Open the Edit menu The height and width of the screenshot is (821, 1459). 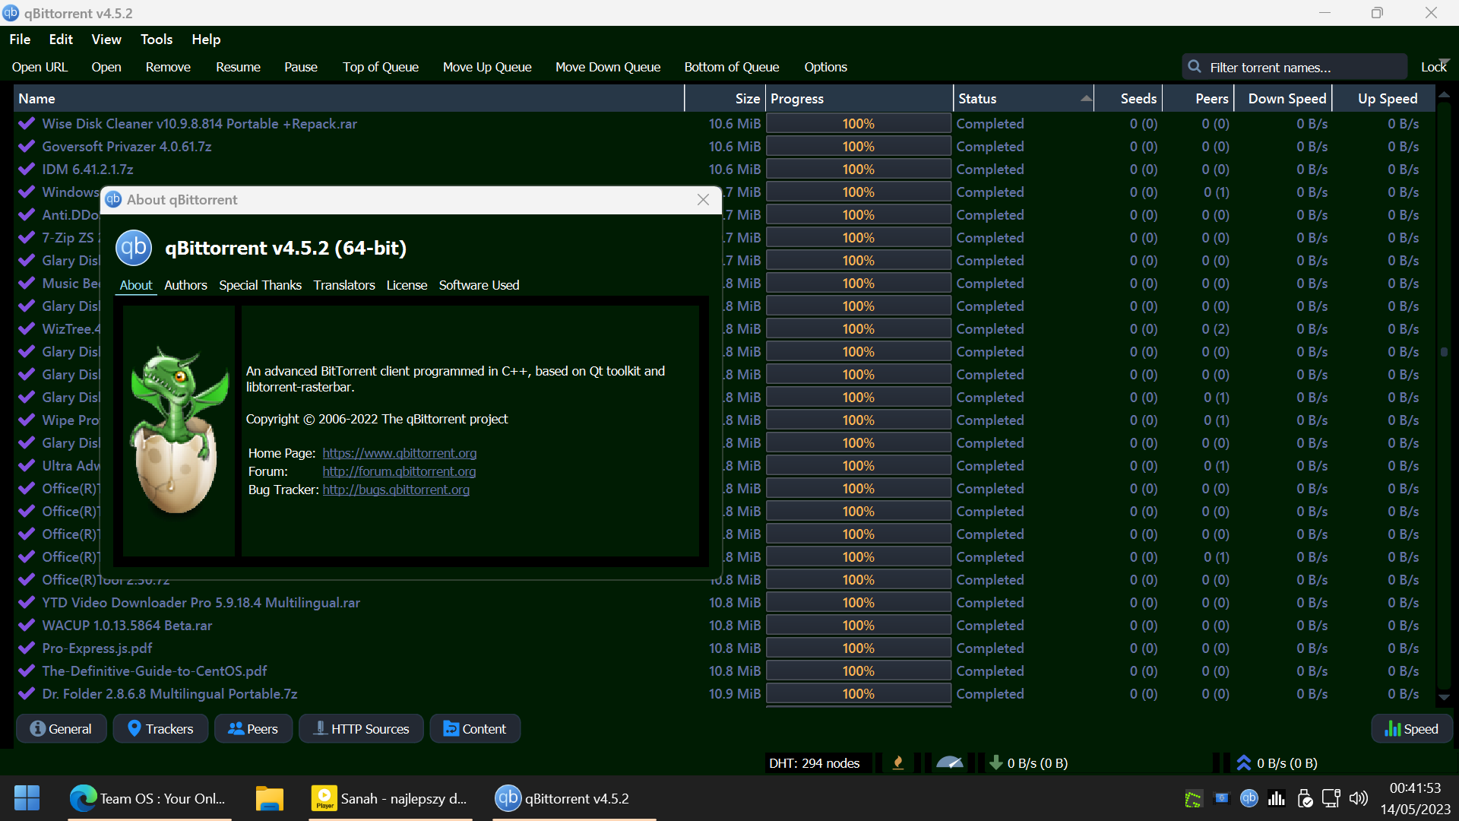61,40
